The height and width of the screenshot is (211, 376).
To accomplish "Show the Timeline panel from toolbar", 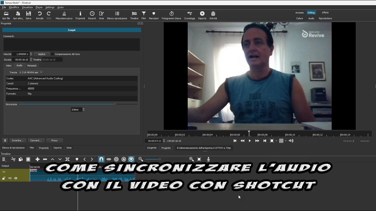I will tap(134, 16).
